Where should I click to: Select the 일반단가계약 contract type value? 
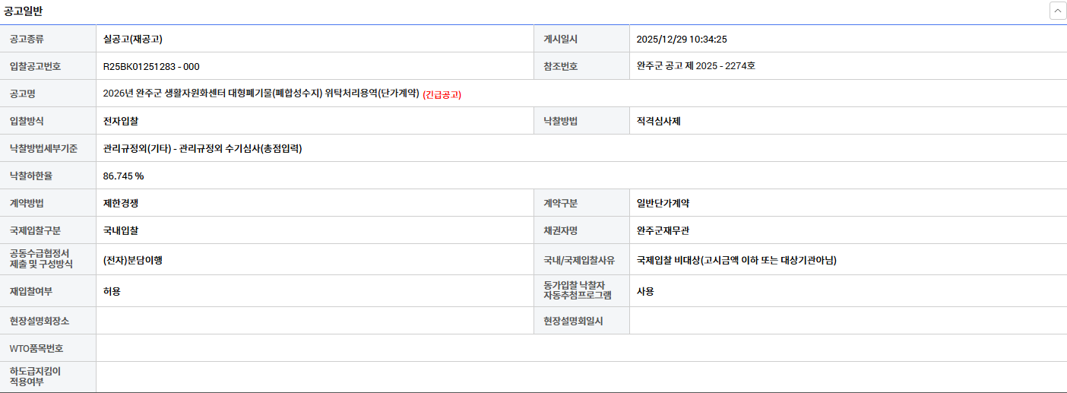pos(663,203)
